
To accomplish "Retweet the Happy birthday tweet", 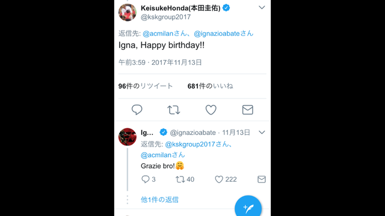I will tap(174, 110).
